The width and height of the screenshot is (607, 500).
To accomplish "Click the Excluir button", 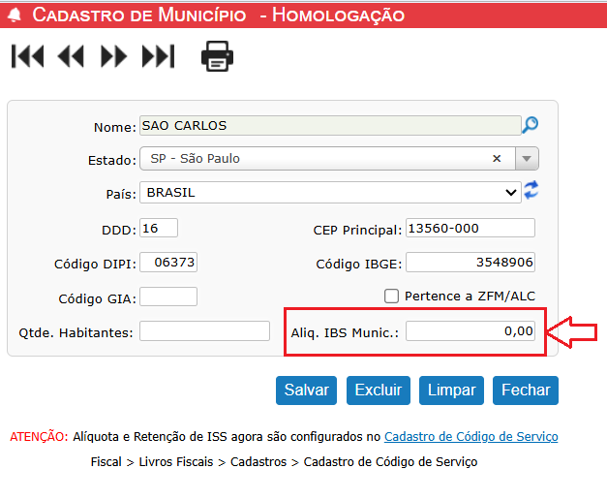I will [379, 391].
